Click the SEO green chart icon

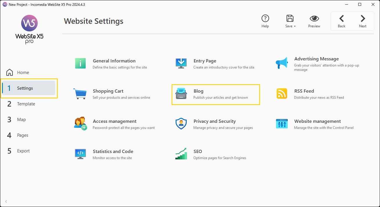[x=181, y=154]
